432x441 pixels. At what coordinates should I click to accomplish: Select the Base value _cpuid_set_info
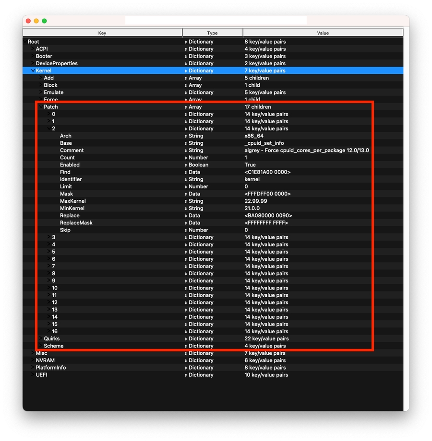[265, 143]
